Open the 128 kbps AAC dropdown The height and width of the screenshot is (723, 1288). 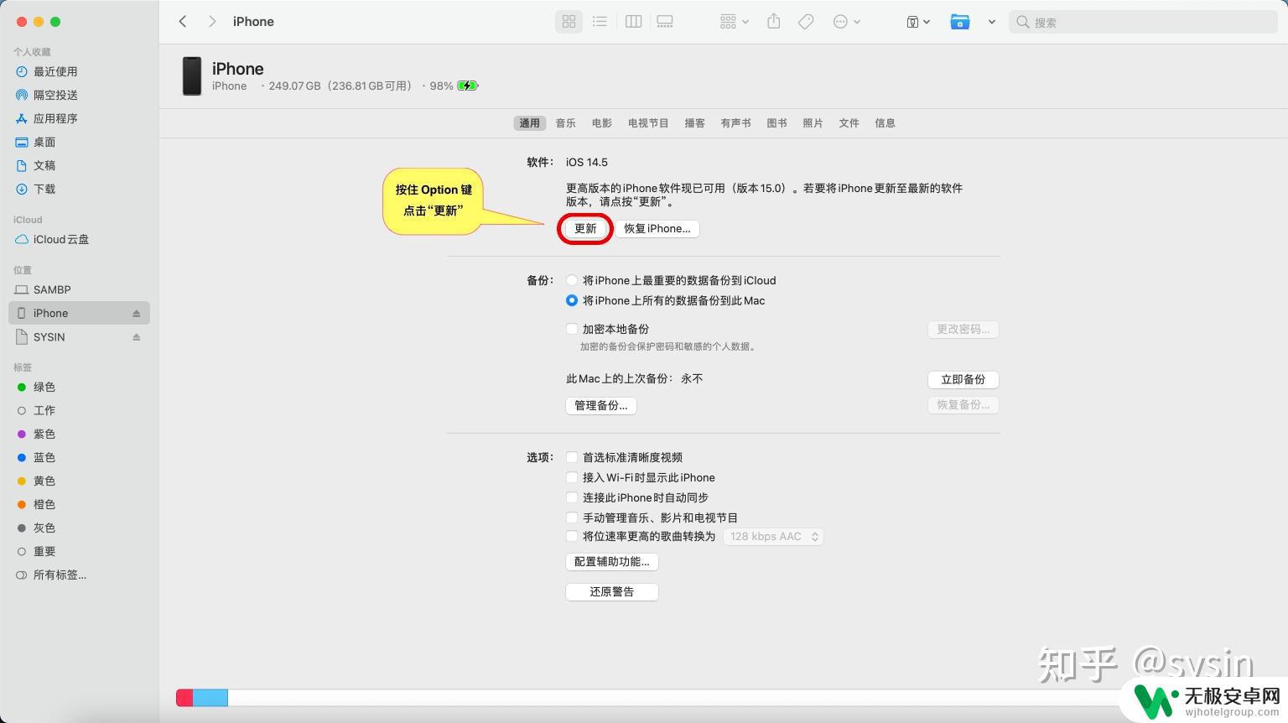772,537
